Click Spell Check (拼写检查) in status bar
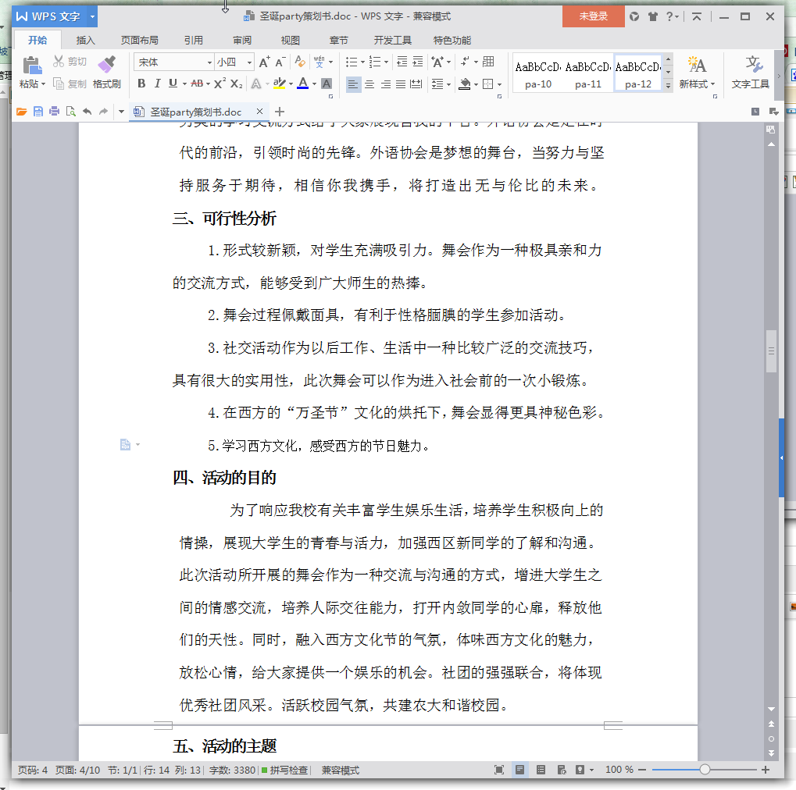The width and height of the screenshot is (796, 790). pos(285,770)
